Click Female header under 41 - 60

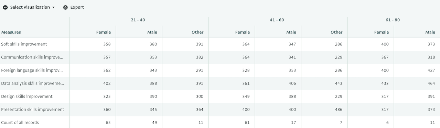[x=243, y=32]
